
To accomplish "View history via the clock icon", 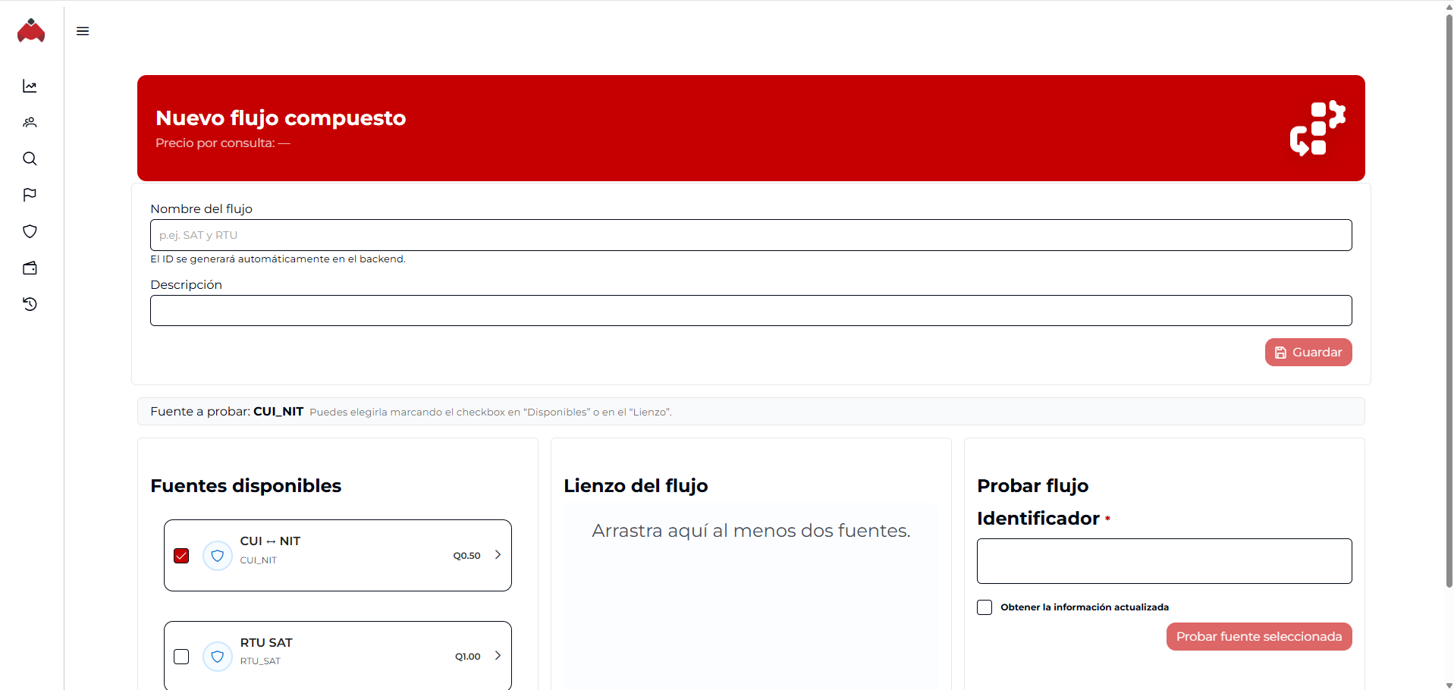I will coord(30,304).
